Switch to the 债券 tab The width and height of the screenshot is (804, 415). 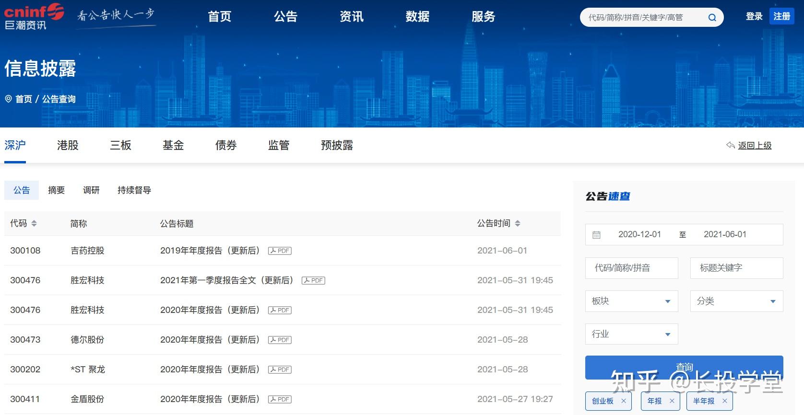(x=226, y=145)
